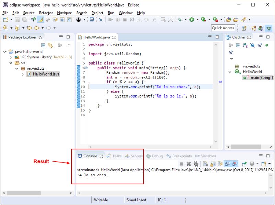Image resolution: width=275 pixels, height=205 pixels.
Task: Click Pin Console icon
Action: click(x=244, y=164)
